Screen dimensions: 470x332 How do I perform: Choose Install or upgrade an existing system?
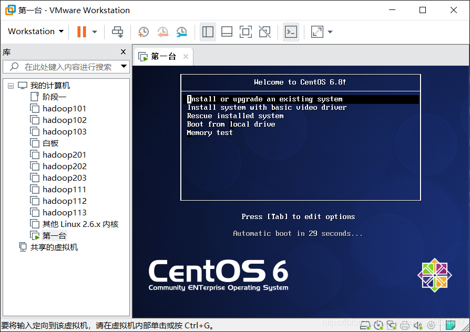301,99
